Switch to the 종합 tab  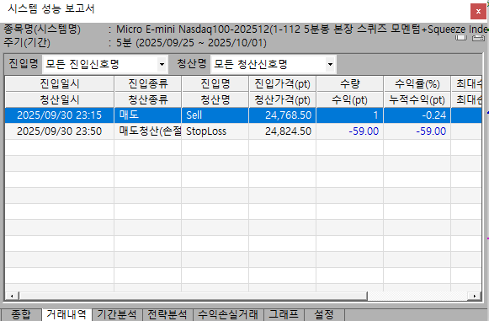tap(21, 314)
